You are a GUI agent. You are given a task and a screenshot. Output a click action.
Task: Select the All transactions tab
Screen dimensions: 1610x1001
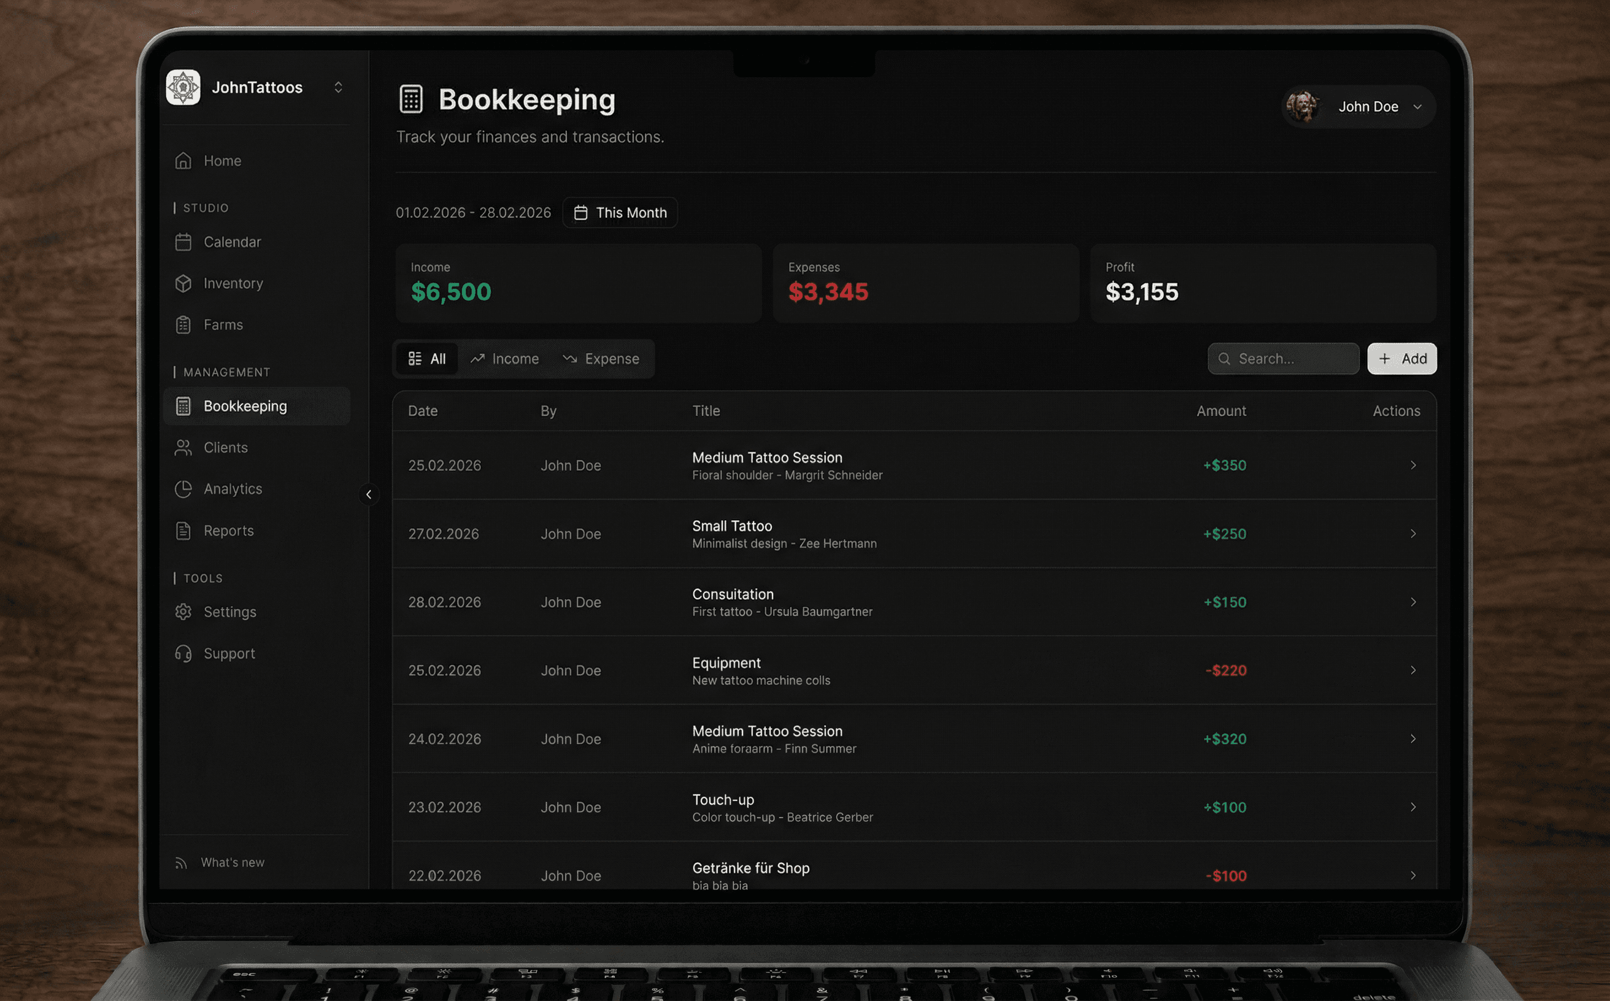click(x=427, y=359)
